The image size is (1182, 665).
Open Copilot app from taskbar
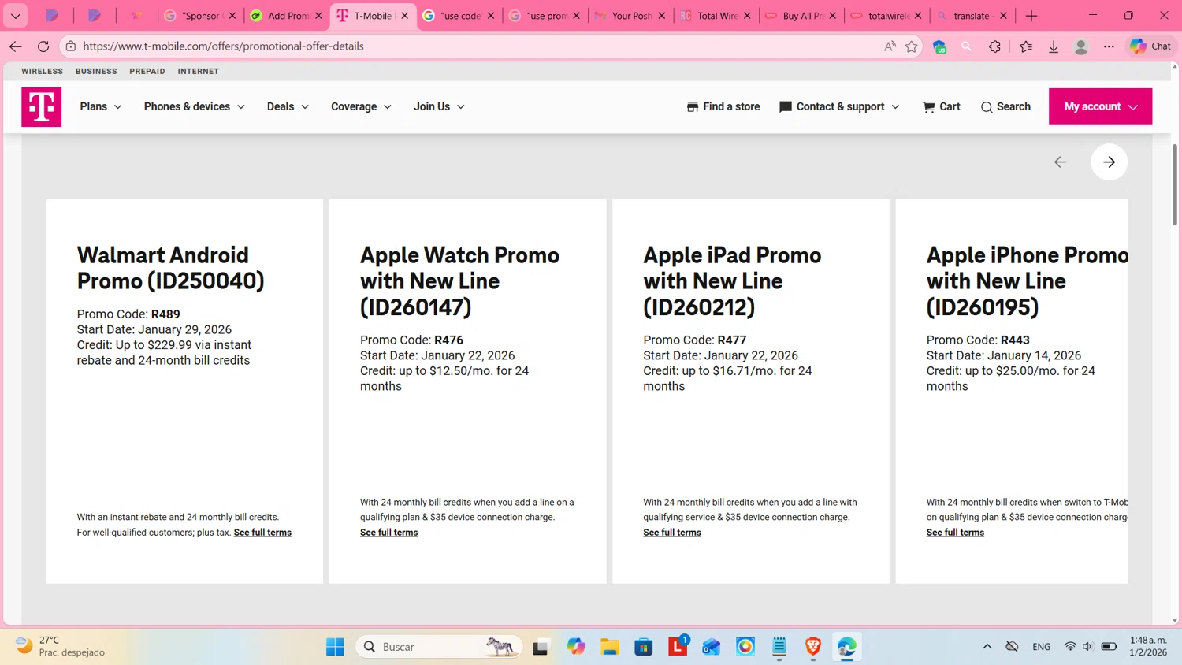tap(576, 647)
